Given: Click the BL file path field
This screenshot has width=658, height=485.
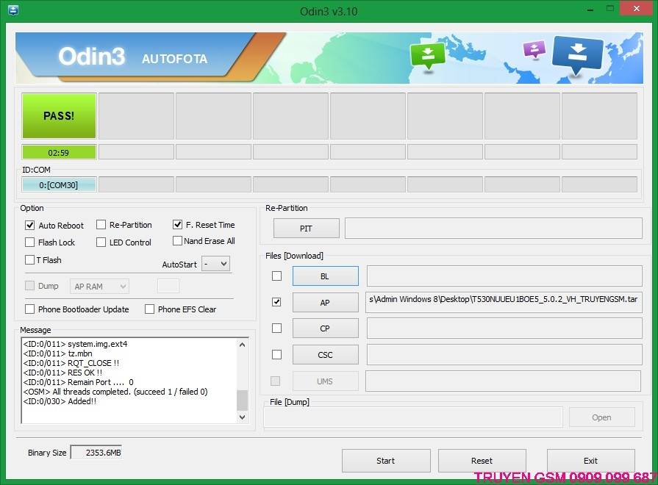Looking at the screenshot, I should coord(504,276).
